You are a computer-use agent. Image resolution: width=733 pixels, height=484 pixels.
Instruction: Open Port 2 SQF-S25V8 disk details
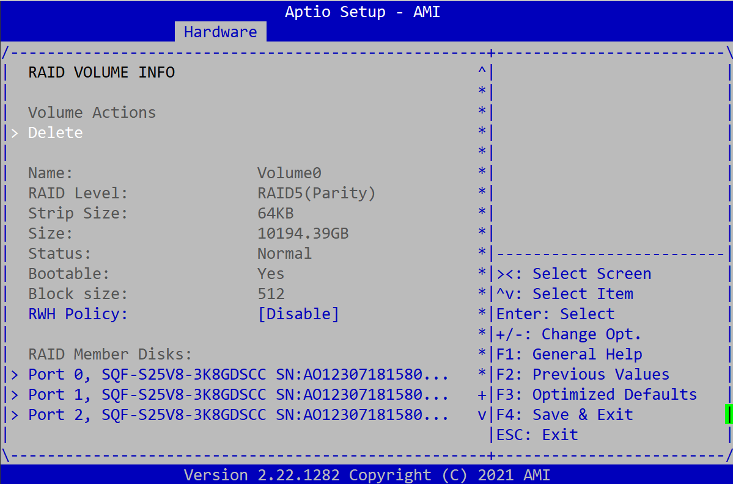(238, 414)
